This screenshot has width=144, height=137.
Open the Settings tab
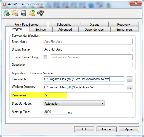pos(41,30)
